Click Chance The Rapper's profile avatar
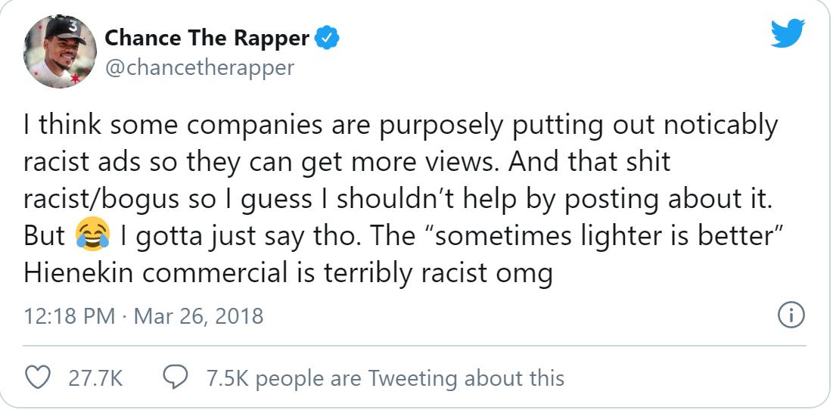The height and width of the screenshot is (410, 833). [61, 51]
